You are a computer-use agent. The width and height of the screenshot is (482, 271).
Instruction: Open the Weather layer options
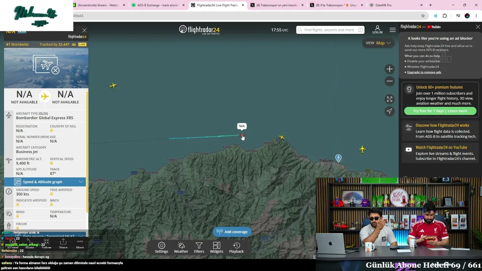coord(181,248)
